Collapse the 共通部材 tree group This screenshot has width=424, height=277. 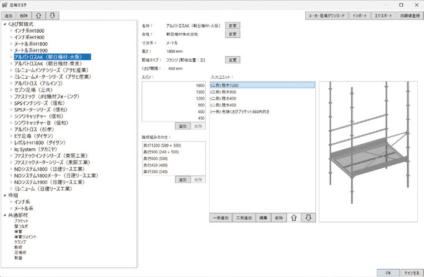[5, 215]
